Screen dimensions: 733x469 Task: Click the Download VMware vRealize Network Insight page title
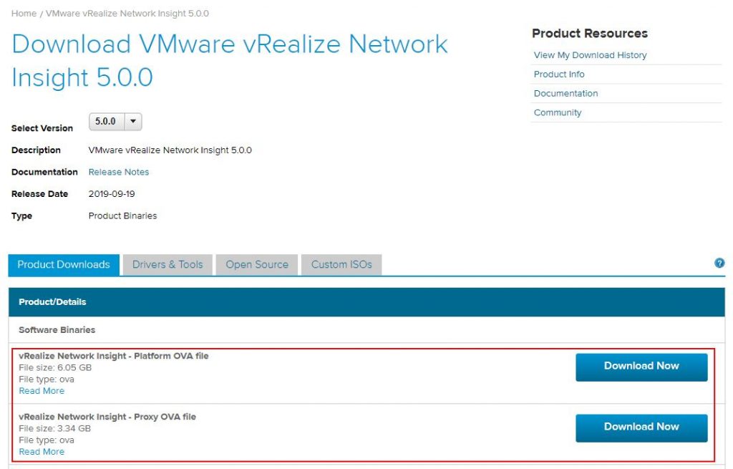click(230, 61)
